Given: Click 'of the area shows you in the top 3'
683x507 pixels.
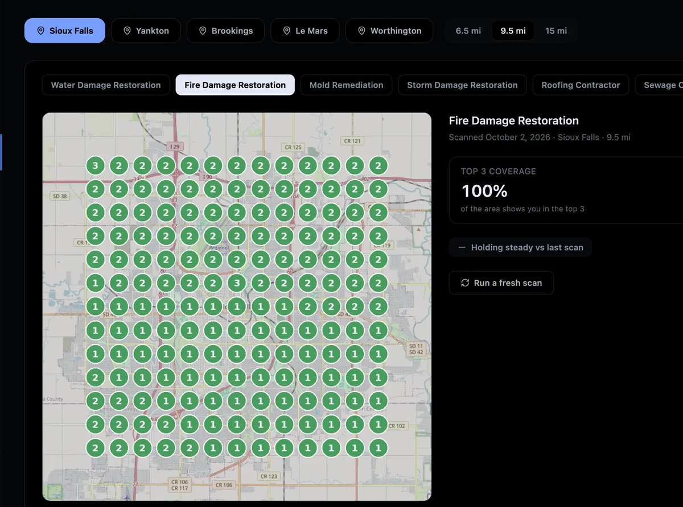Looking at the screenshot, I should point(522,209).
